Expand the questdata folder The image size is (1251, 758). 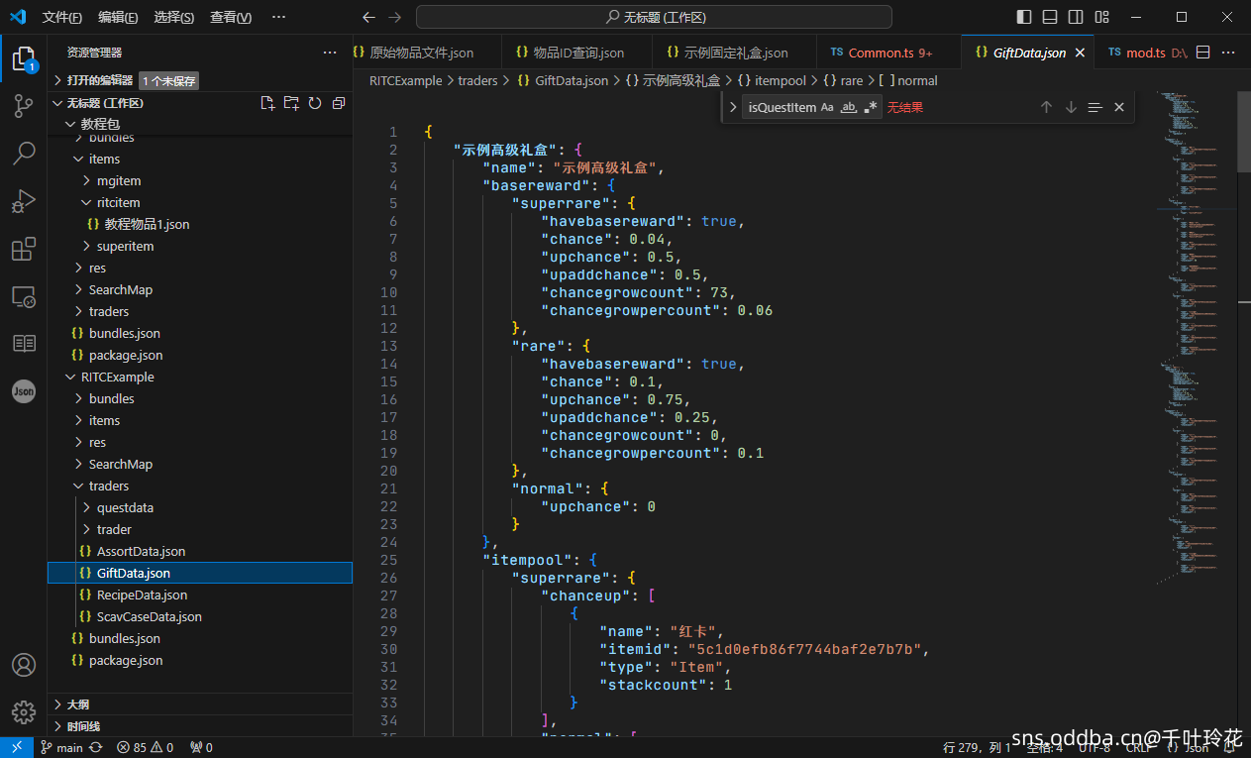click(200, 507)
